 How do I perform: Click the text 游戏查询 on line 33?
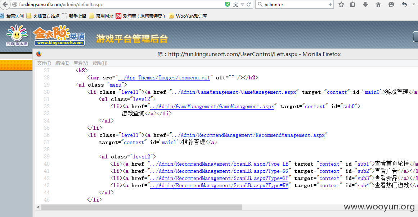point(133,114)
